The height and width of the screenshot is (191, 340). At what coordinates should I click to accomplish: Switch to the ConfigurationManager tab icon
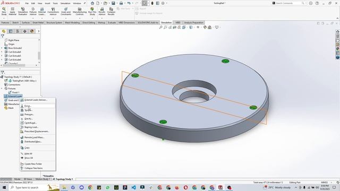tap(18, 31)
